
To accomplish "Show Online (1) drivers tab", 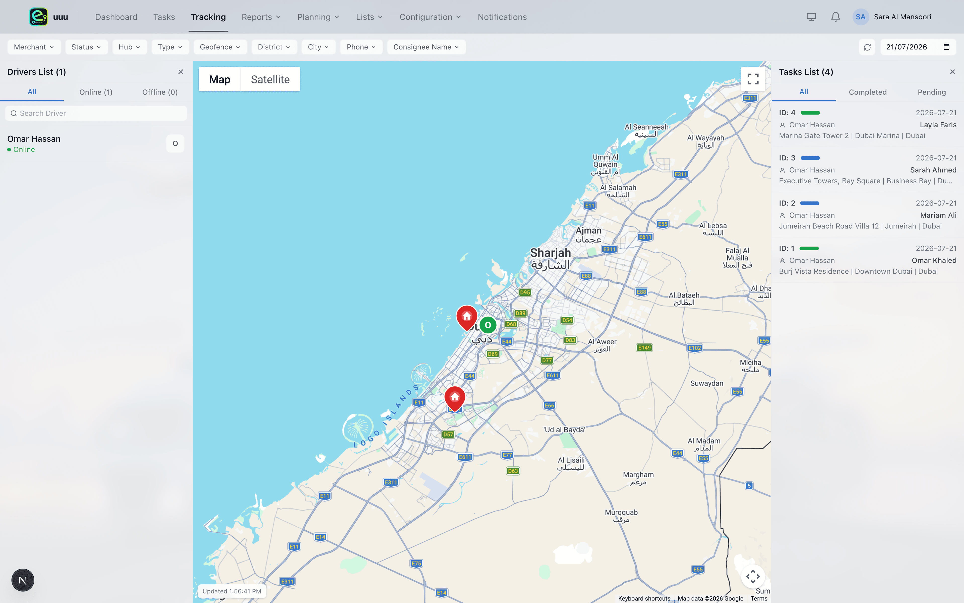I will coord(96,92).
